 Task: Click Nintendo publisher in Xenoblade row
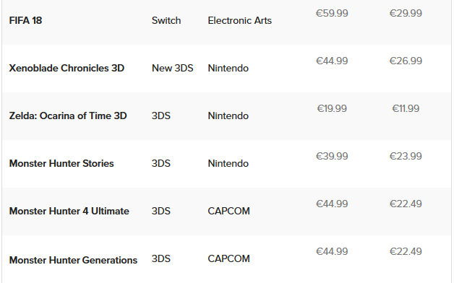coord(228,68)
